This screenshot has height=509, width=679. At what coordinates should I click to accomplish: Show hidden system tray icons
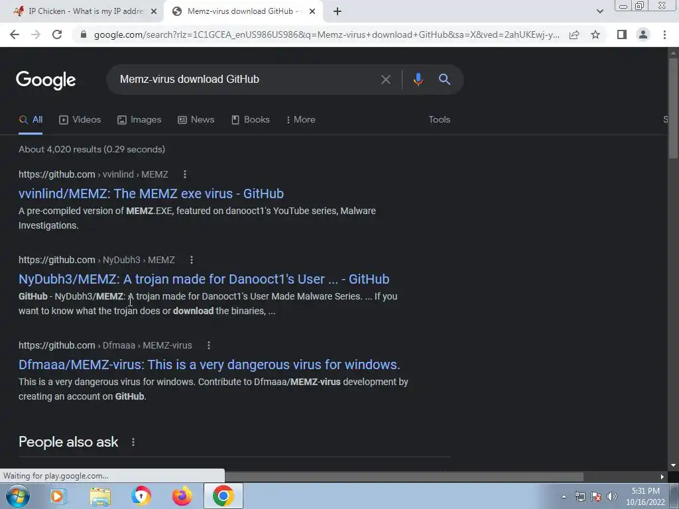564,496
